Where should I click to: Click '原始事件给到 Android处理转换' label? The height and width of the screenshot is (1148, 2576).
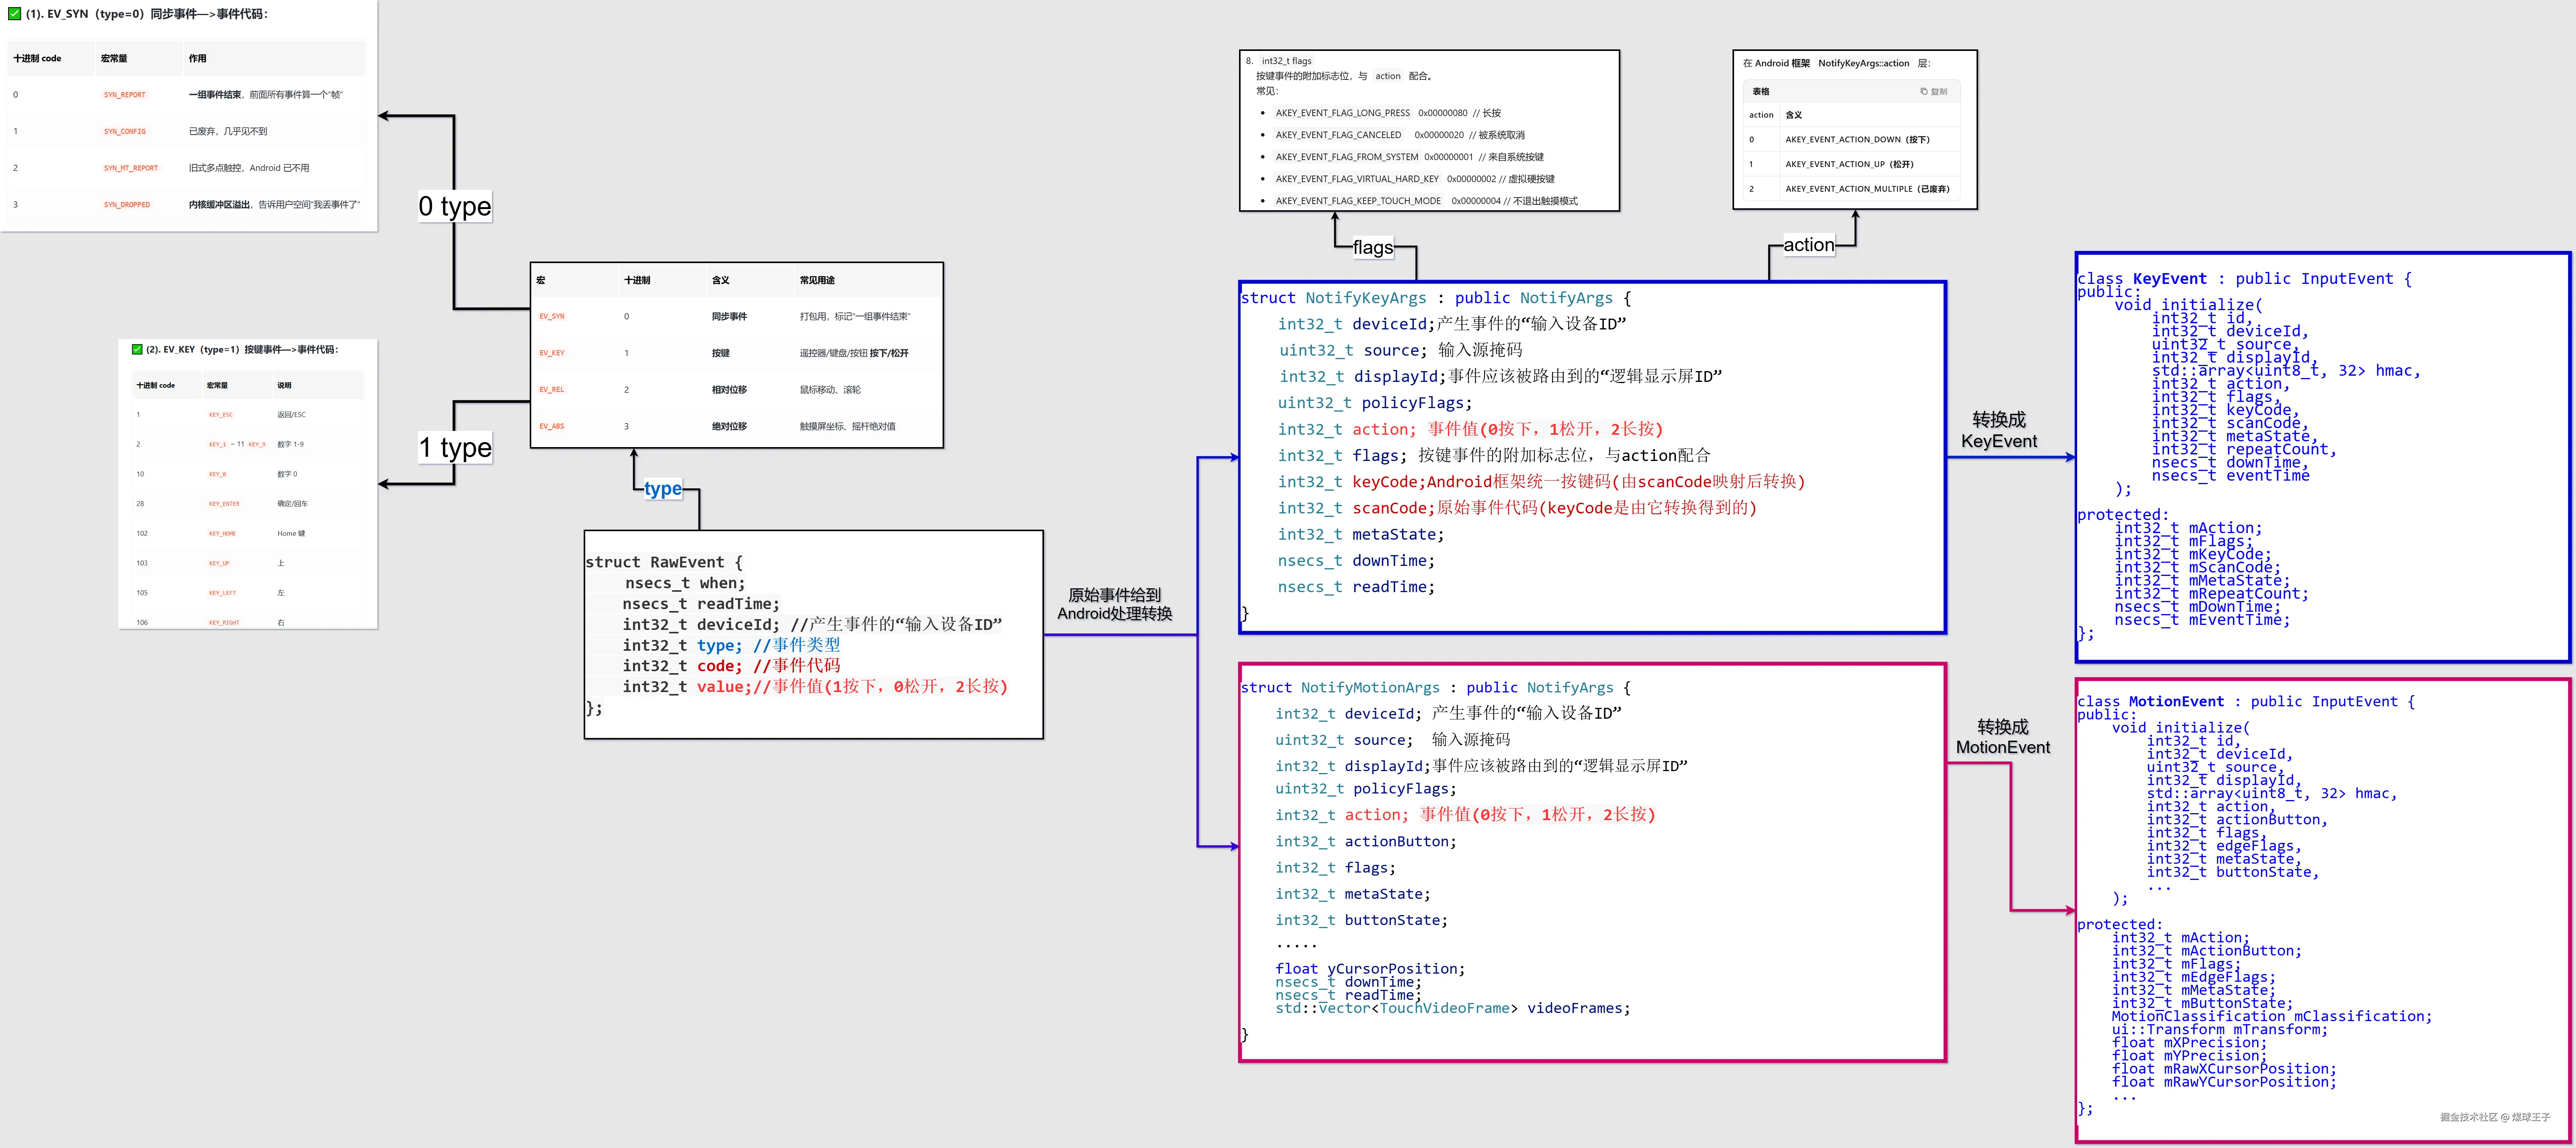(1114, 604)
